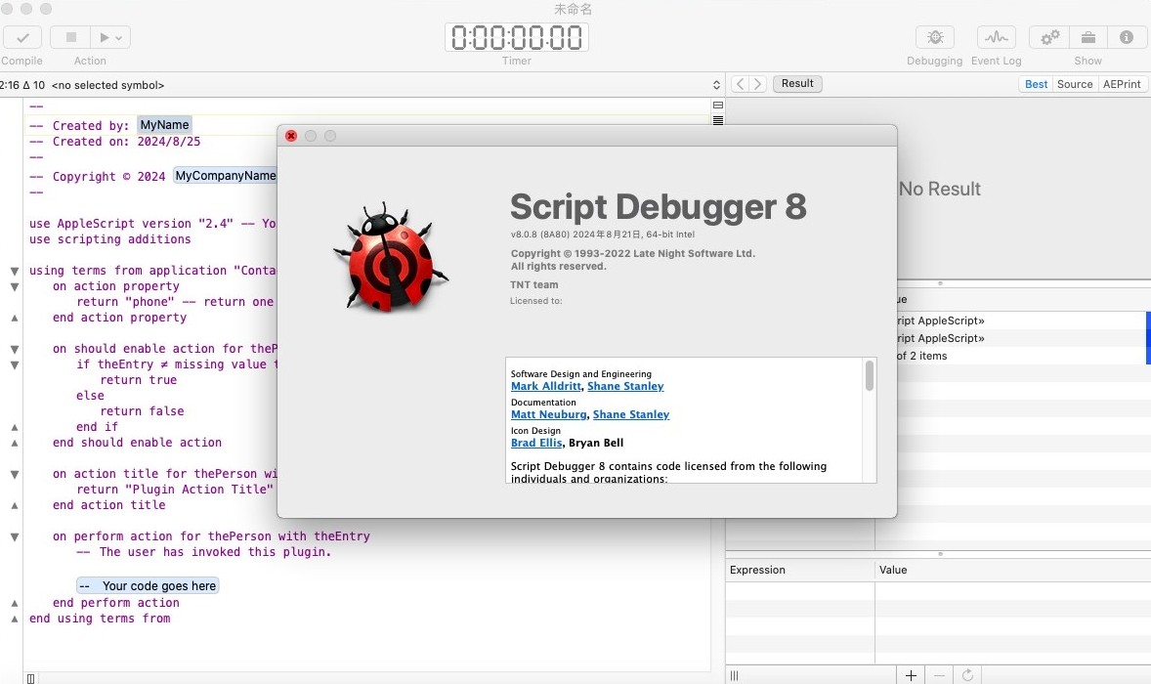The width and height of the screenshot is (1151, 684).
Task: Open the Matt Neuburg link
Action: [x=549, y=414]
